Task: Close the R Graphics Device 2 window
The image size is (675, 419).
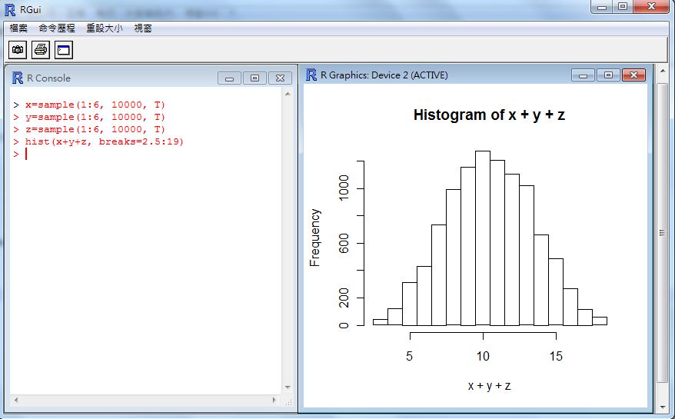Action: point(633,75)
